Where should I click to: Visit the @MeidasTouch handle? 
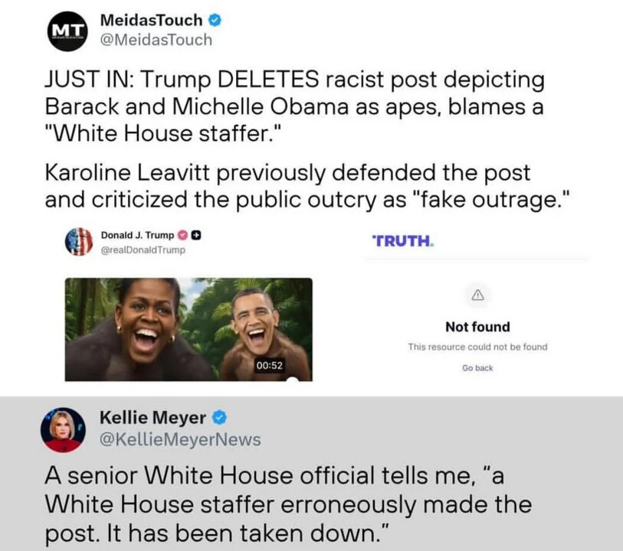tap(156, 40)
